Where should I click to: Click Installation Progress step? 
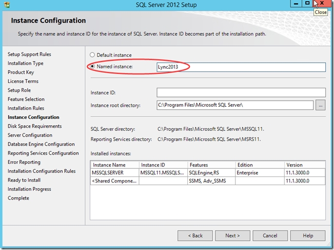[29, 189]
